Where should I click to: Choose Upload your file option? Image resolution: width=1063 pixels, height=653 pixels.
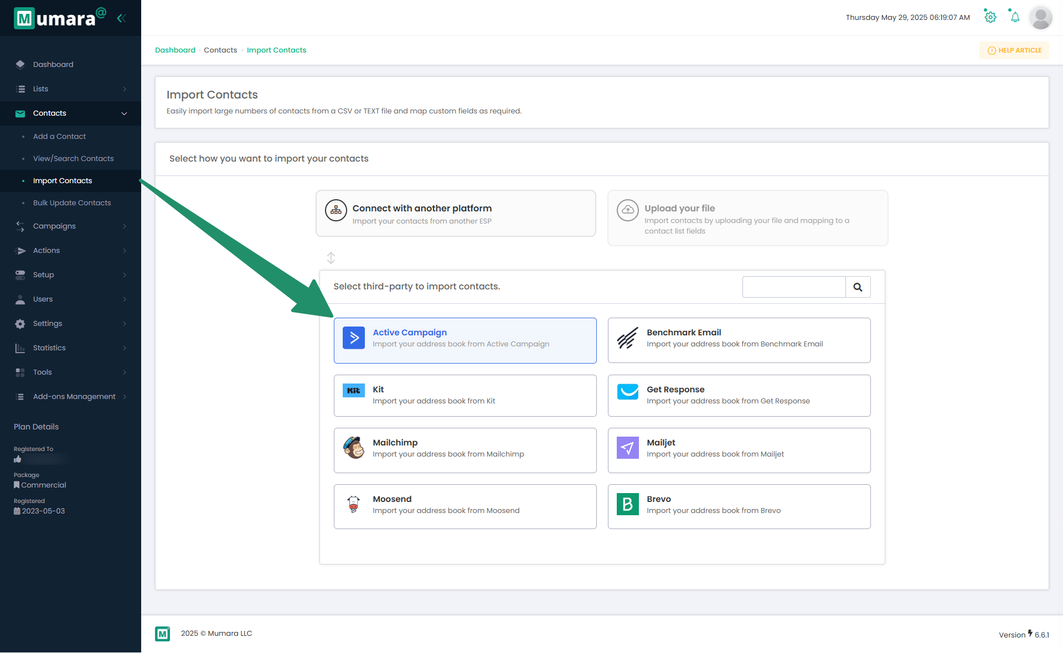[747, 218]
